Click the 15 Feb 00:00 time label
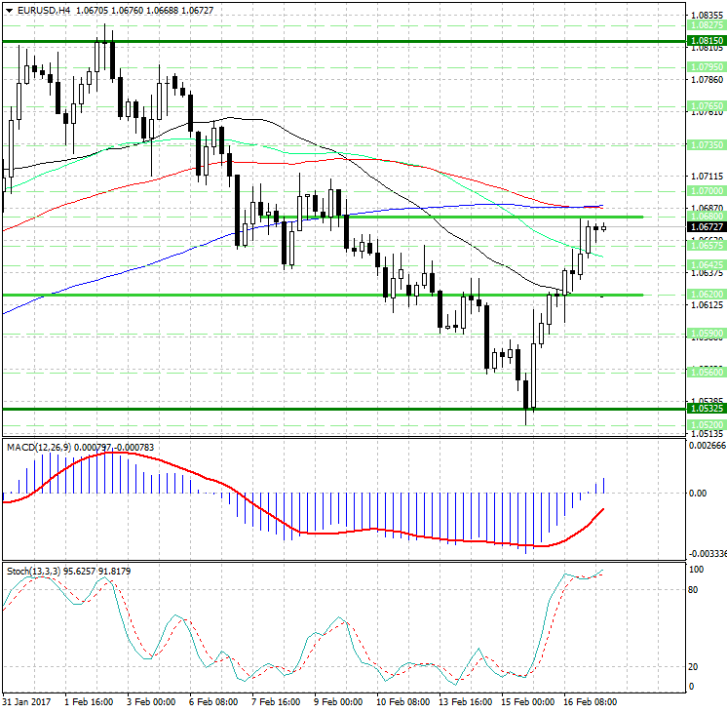The height and width of the screenshot is (713, 727). coord(527,702)
